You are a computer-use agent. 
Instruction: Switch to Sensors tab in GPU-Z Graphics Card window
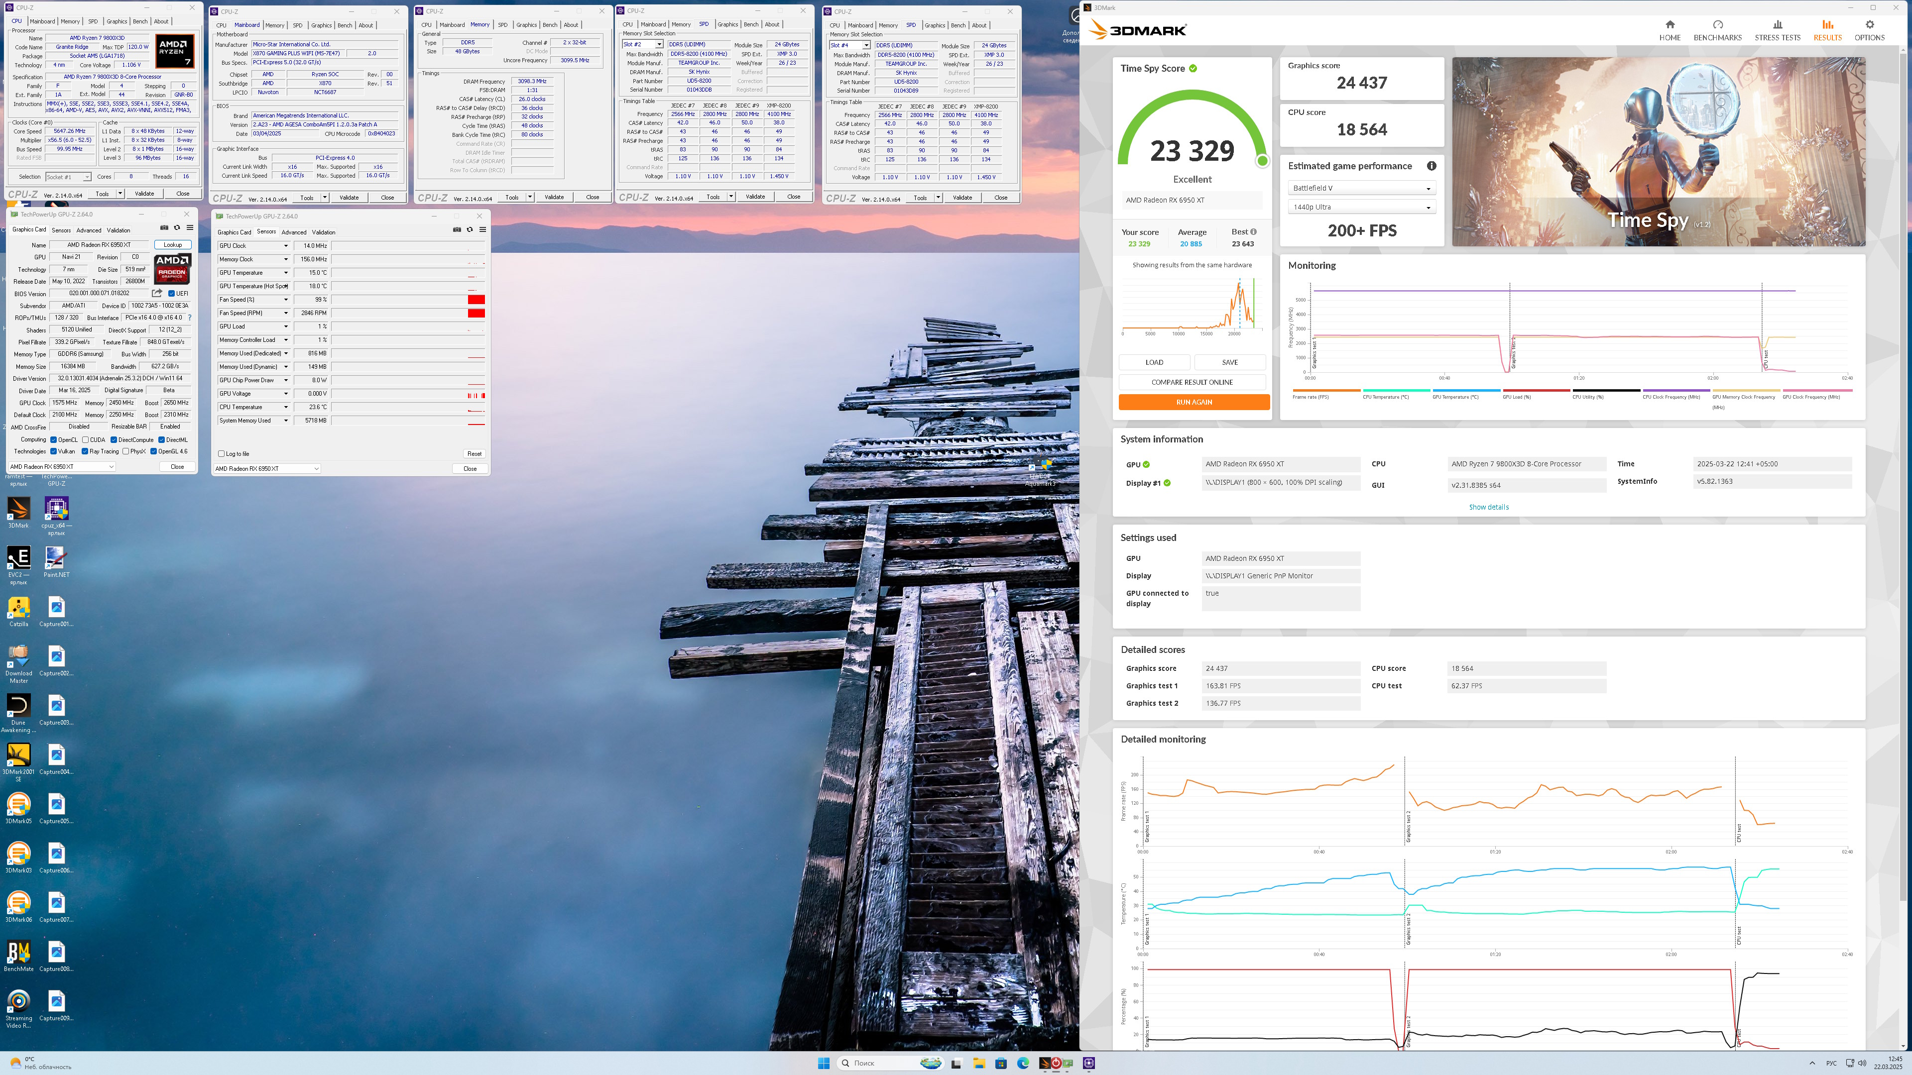click(61, 230)
